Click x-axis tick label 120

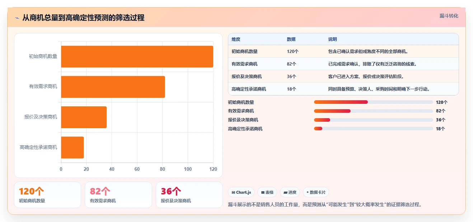[x=213, y=169]
